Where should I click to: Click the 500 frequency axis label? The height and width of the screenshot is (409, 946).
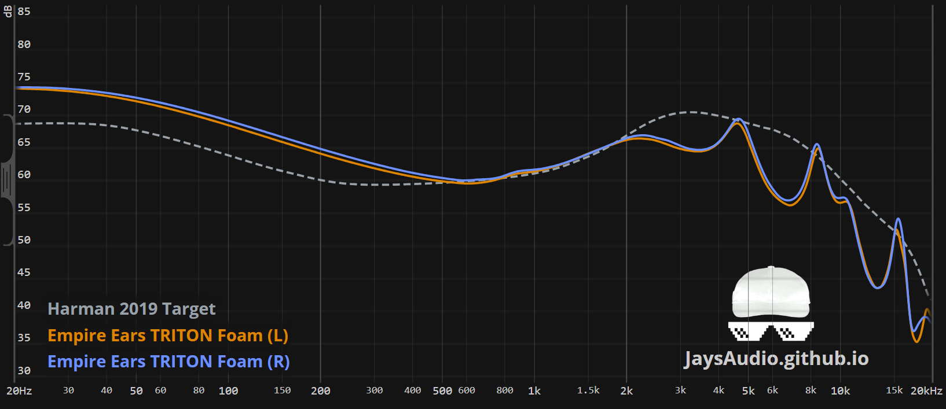pyautogui.click(x=442, y=391)
